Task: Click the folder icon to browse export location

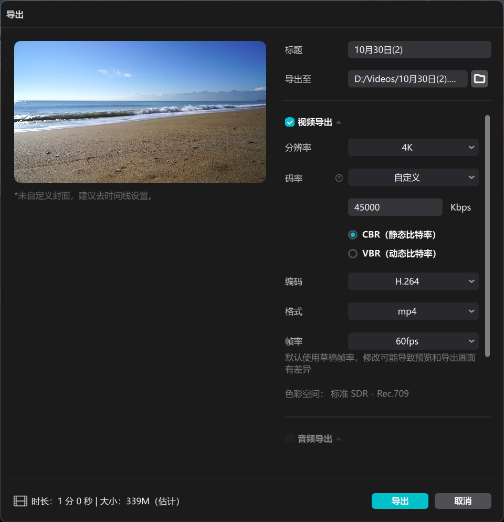Action: coord(479,79)
